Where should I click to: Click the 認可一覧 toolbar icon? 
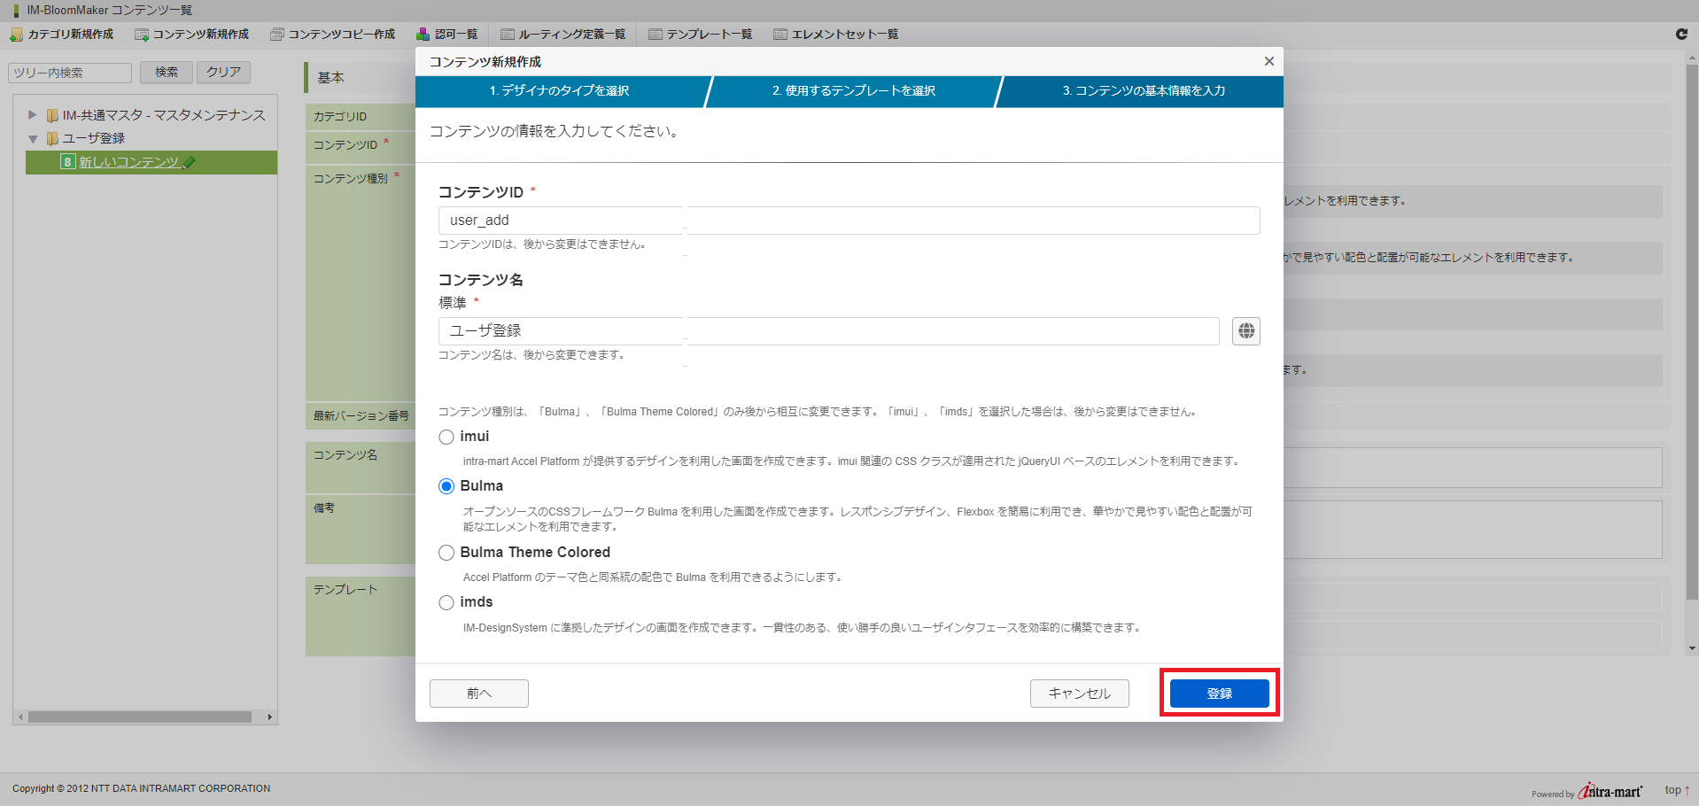(423, 35)
